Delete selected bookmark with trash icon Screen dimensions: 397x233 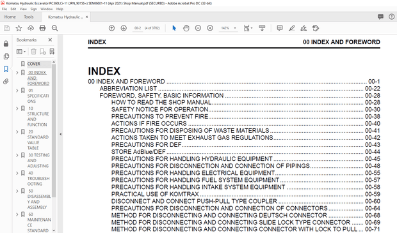pos(33,52)
